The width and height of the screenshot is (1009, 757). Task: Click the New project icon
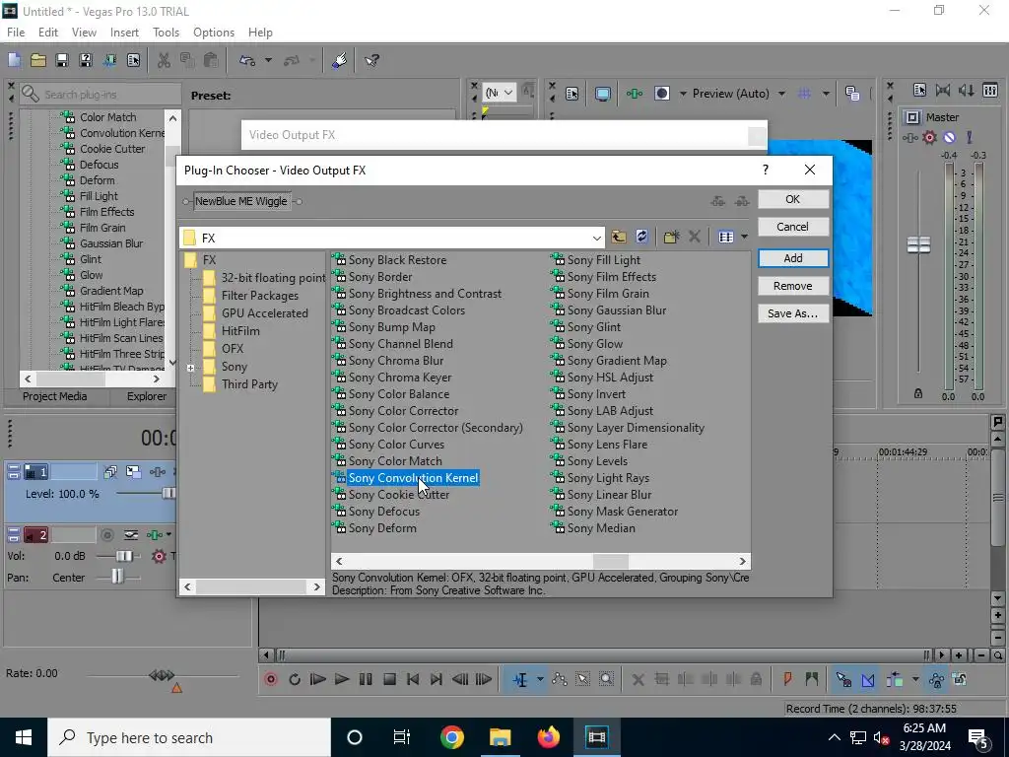[14, 60]
